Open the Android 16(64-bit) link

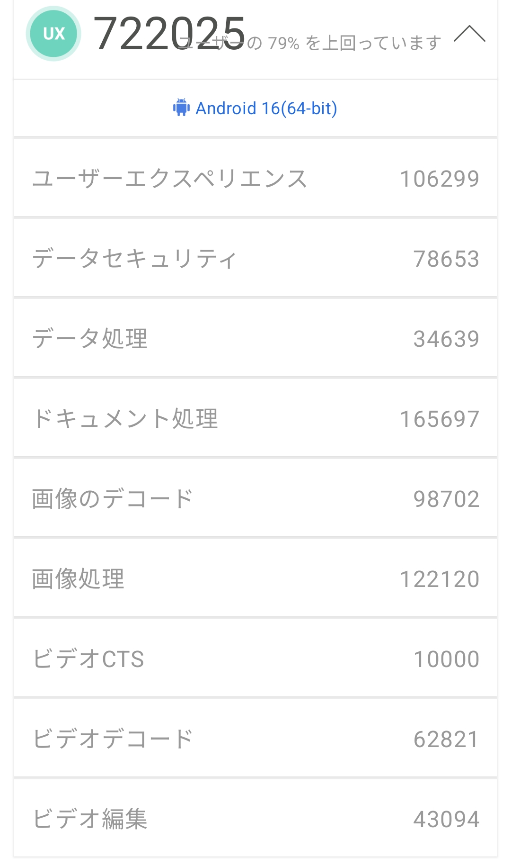(266, 108)
